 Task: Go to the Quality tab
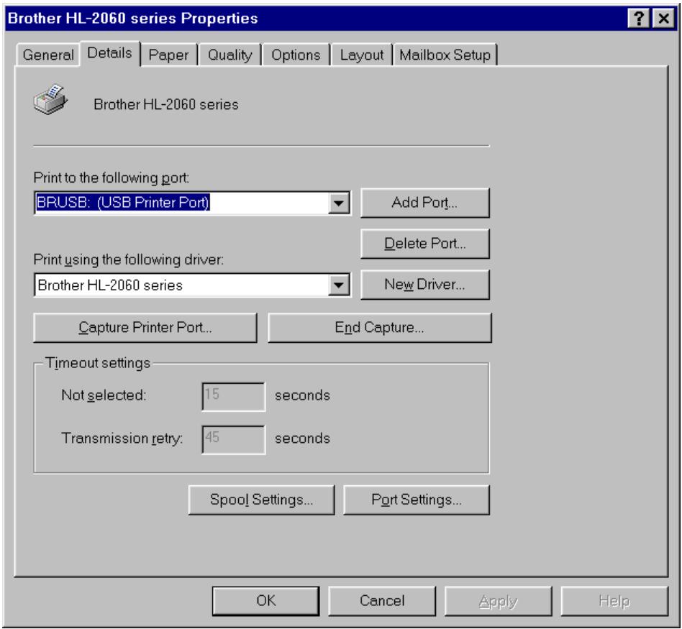pos(229,55)
